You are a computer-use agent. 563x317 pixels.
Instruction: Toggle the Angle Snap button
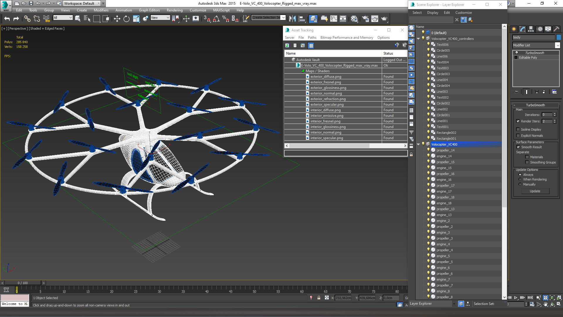click(216, 19)
